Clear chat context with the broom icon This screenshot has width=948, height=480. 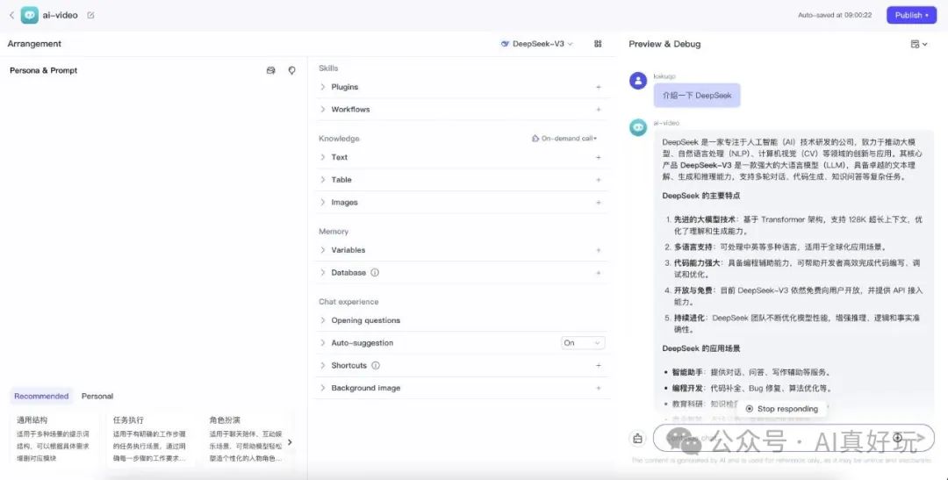click(x=638, y=439)
